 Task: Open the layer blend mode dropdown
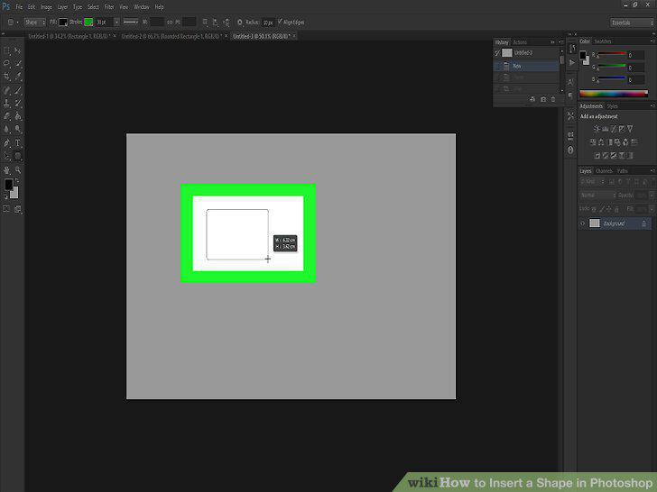click(598, 196)
